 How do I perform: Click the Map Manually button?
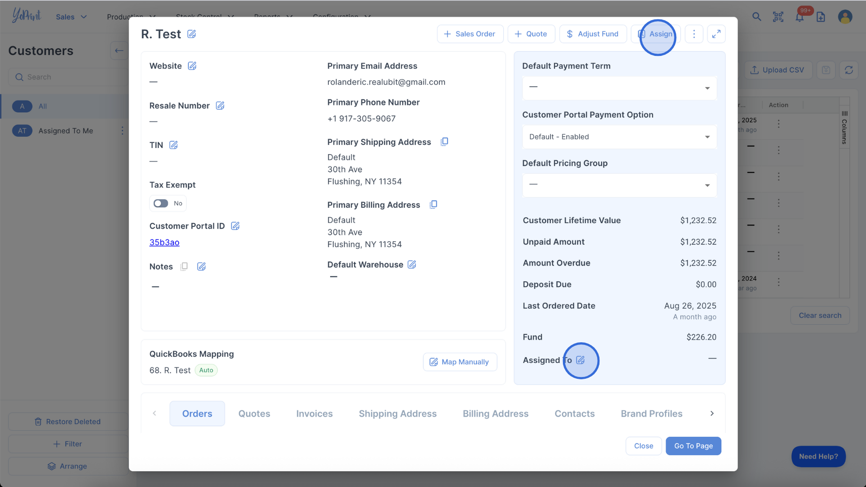pyautogui.click(x=460, y=362)
